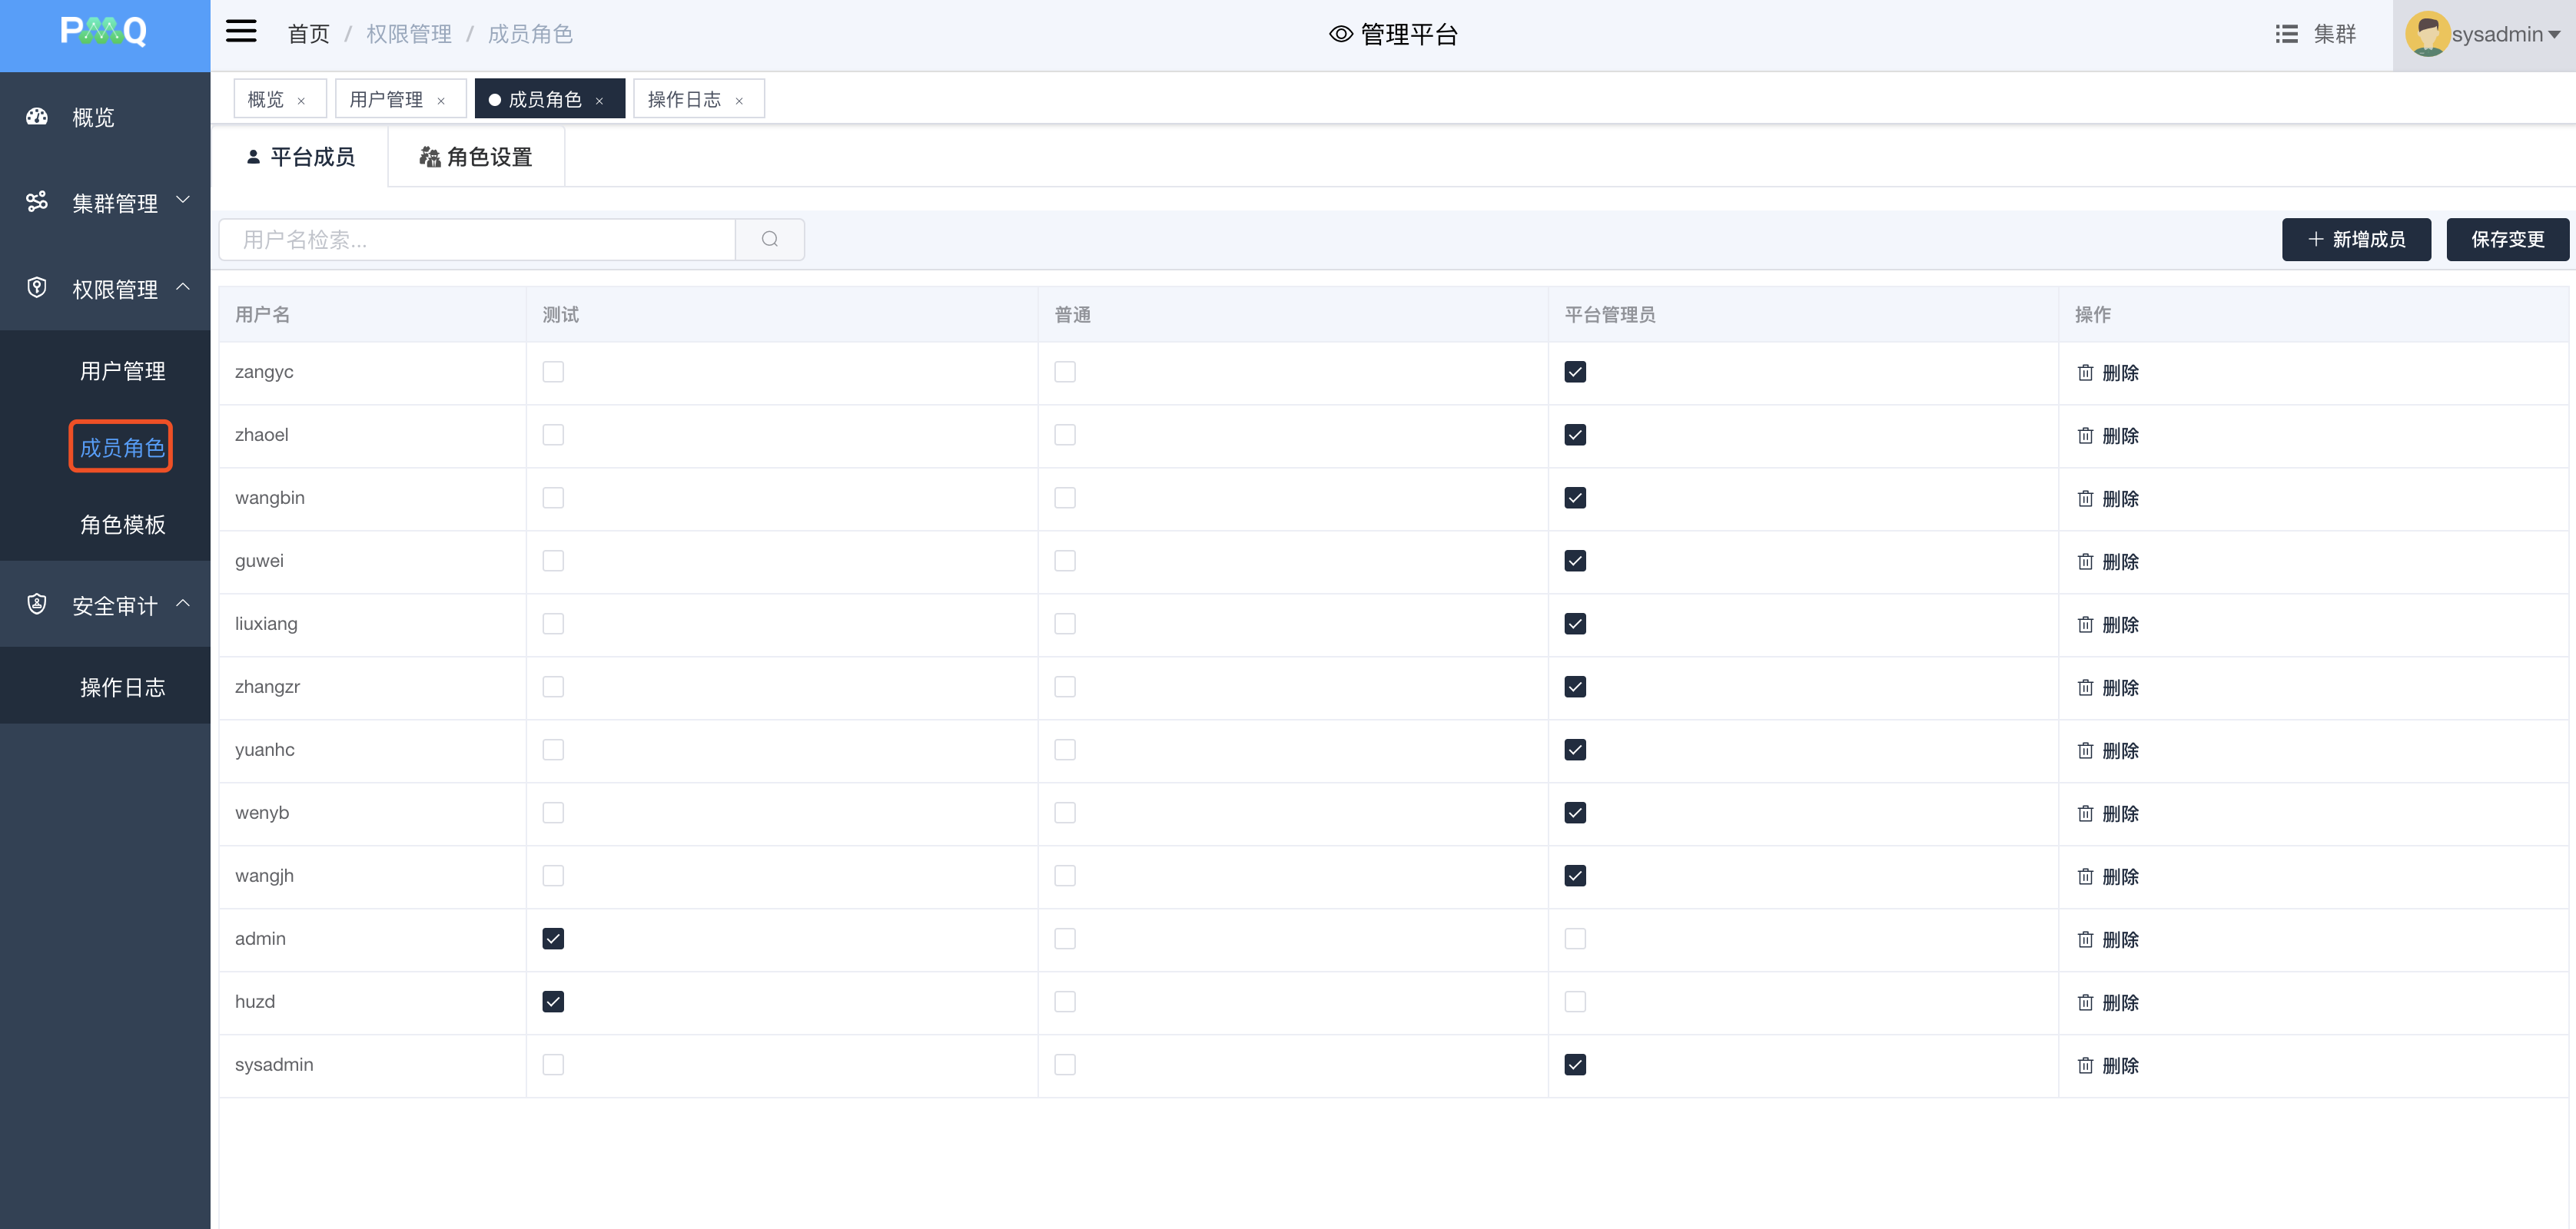
Task: Click the cluster list icon in header
Action: pos(2286,34)
